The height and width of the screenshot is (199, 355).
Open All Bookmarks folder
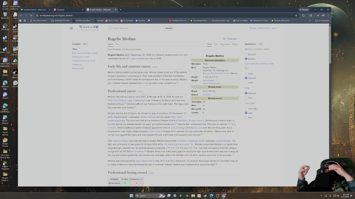coord(322,20)
